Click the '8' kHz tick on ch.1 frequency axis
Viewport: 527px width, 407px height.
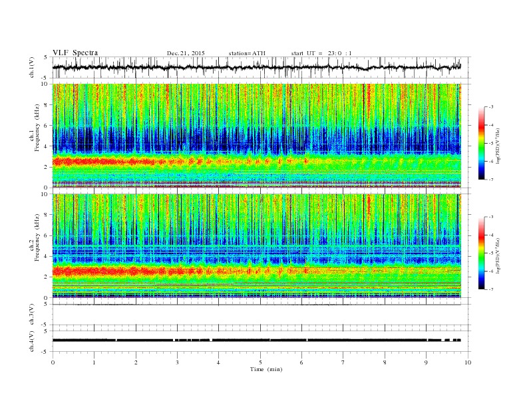(46, 105)
